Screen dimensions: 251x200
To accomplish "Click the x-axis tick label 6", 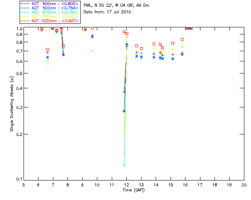I will [x=38, y=185].
